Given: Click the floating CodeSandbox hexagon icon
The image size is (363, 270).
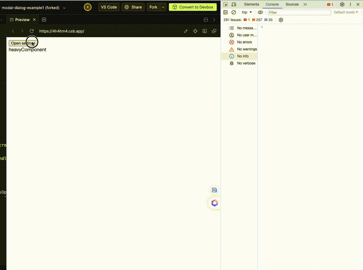Looking at the screenshot, I should click(x=214, y=203).
